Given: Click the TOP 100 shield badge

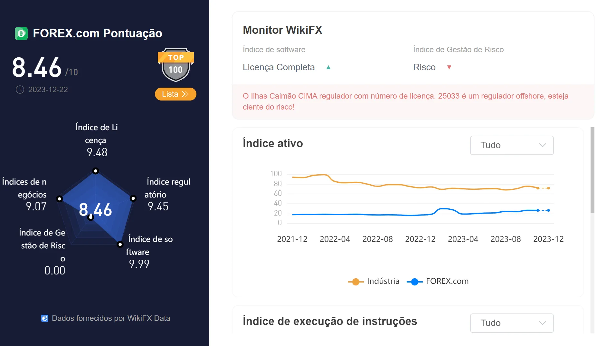Looking at the screenshot, I should [175, 65].
